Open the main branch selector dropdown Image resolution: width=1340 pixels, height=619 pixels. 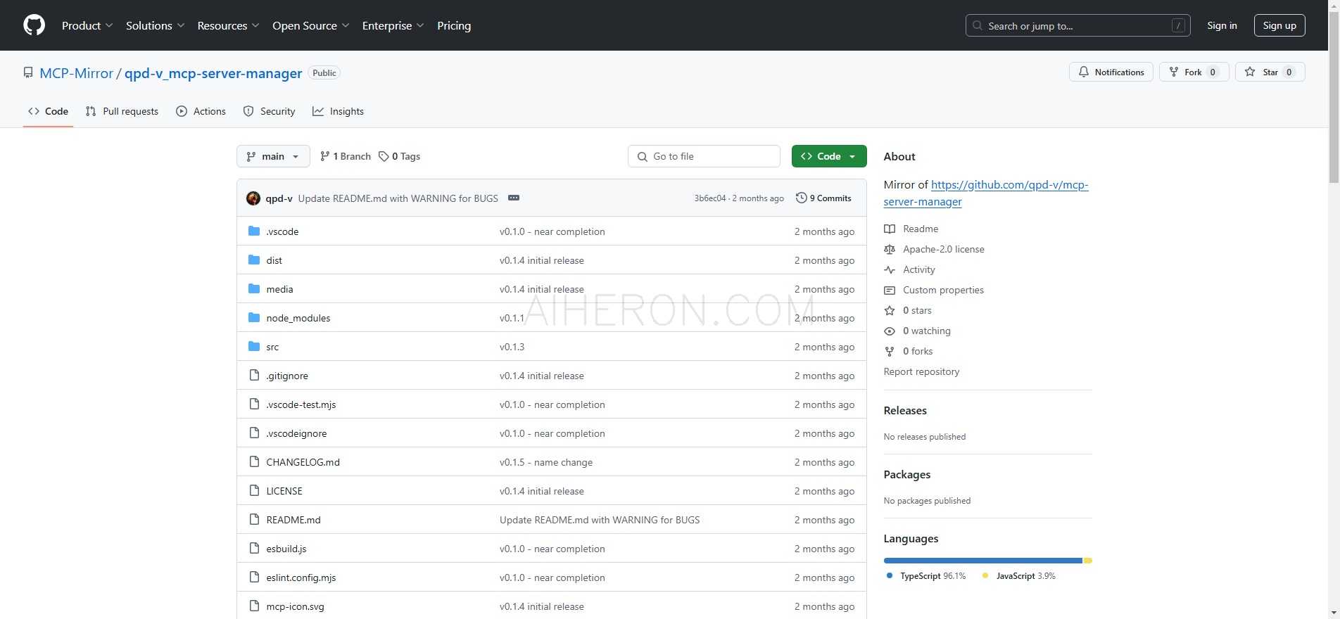pos(273,156)
